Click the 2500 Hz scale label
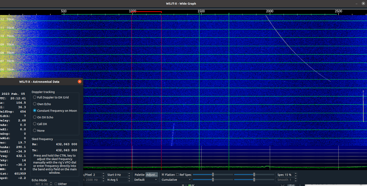Image resolution: width=367 pixels, height=186 pixels. coord(338,11)
